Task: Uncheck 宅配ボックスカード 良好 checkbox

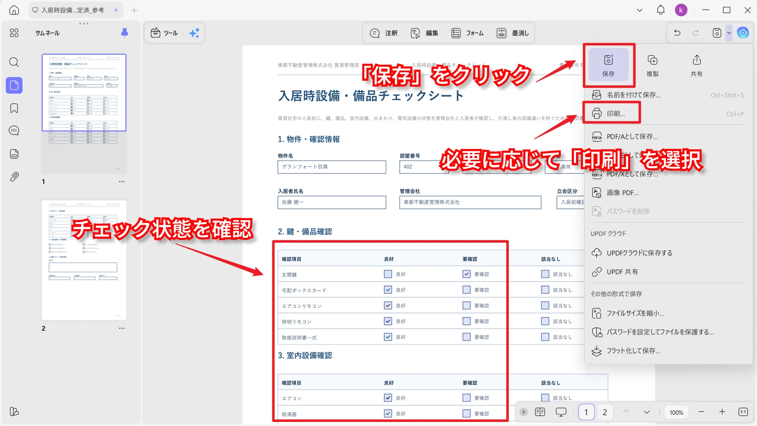Action: [388, 290]
